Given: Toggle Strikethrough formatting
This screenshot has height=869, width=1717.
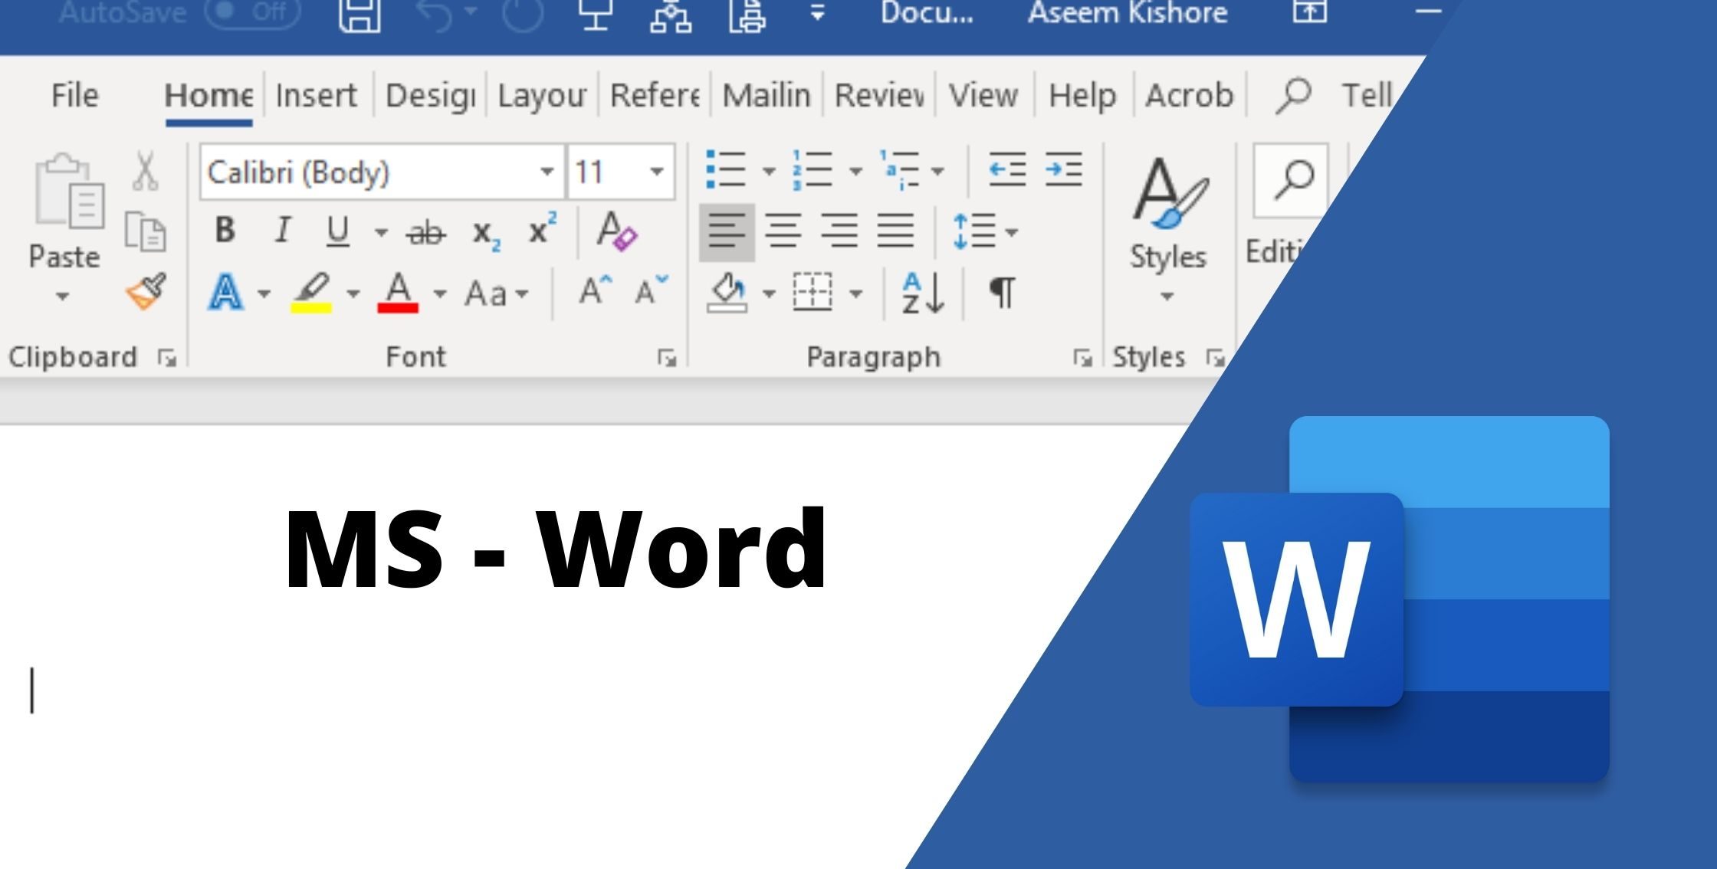Looking at the screenshot, I should (426, 231).
